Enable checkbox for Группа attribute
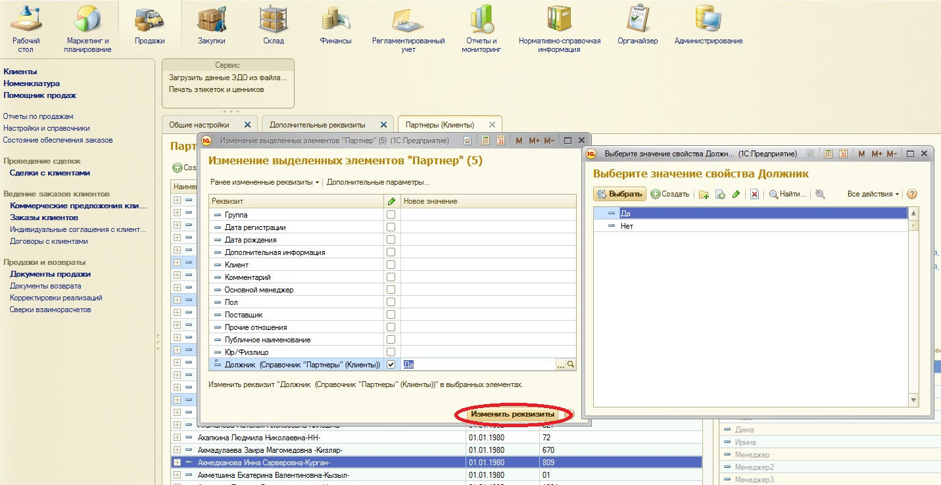 coord(391,215)
